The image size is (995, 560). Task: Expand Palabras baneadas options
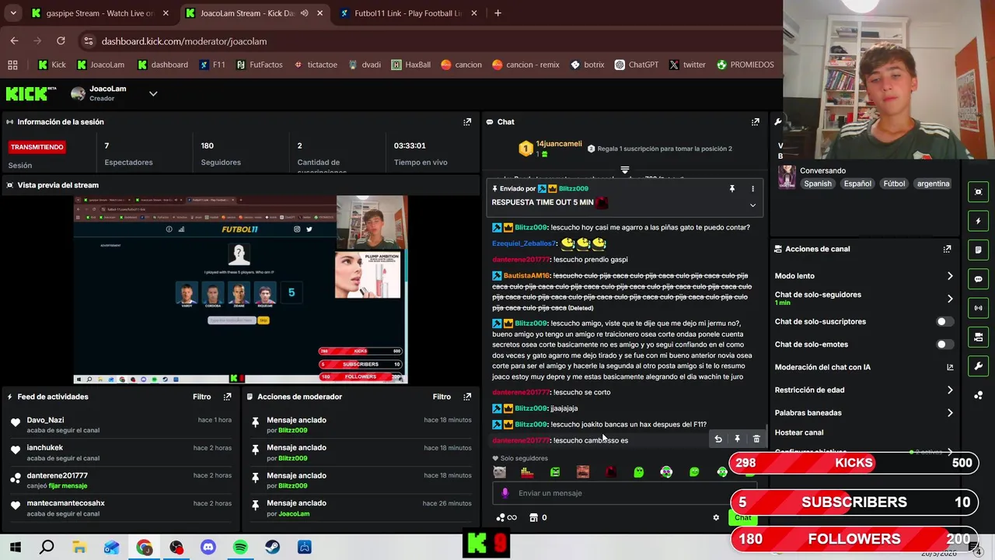click(949, 413)
